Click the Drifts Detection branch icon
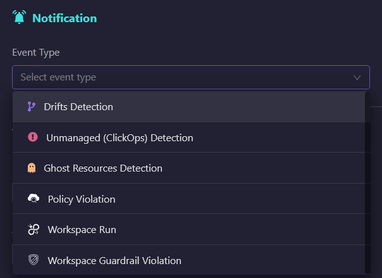Screen dimensions: 382x278 (x=32, y=106)
